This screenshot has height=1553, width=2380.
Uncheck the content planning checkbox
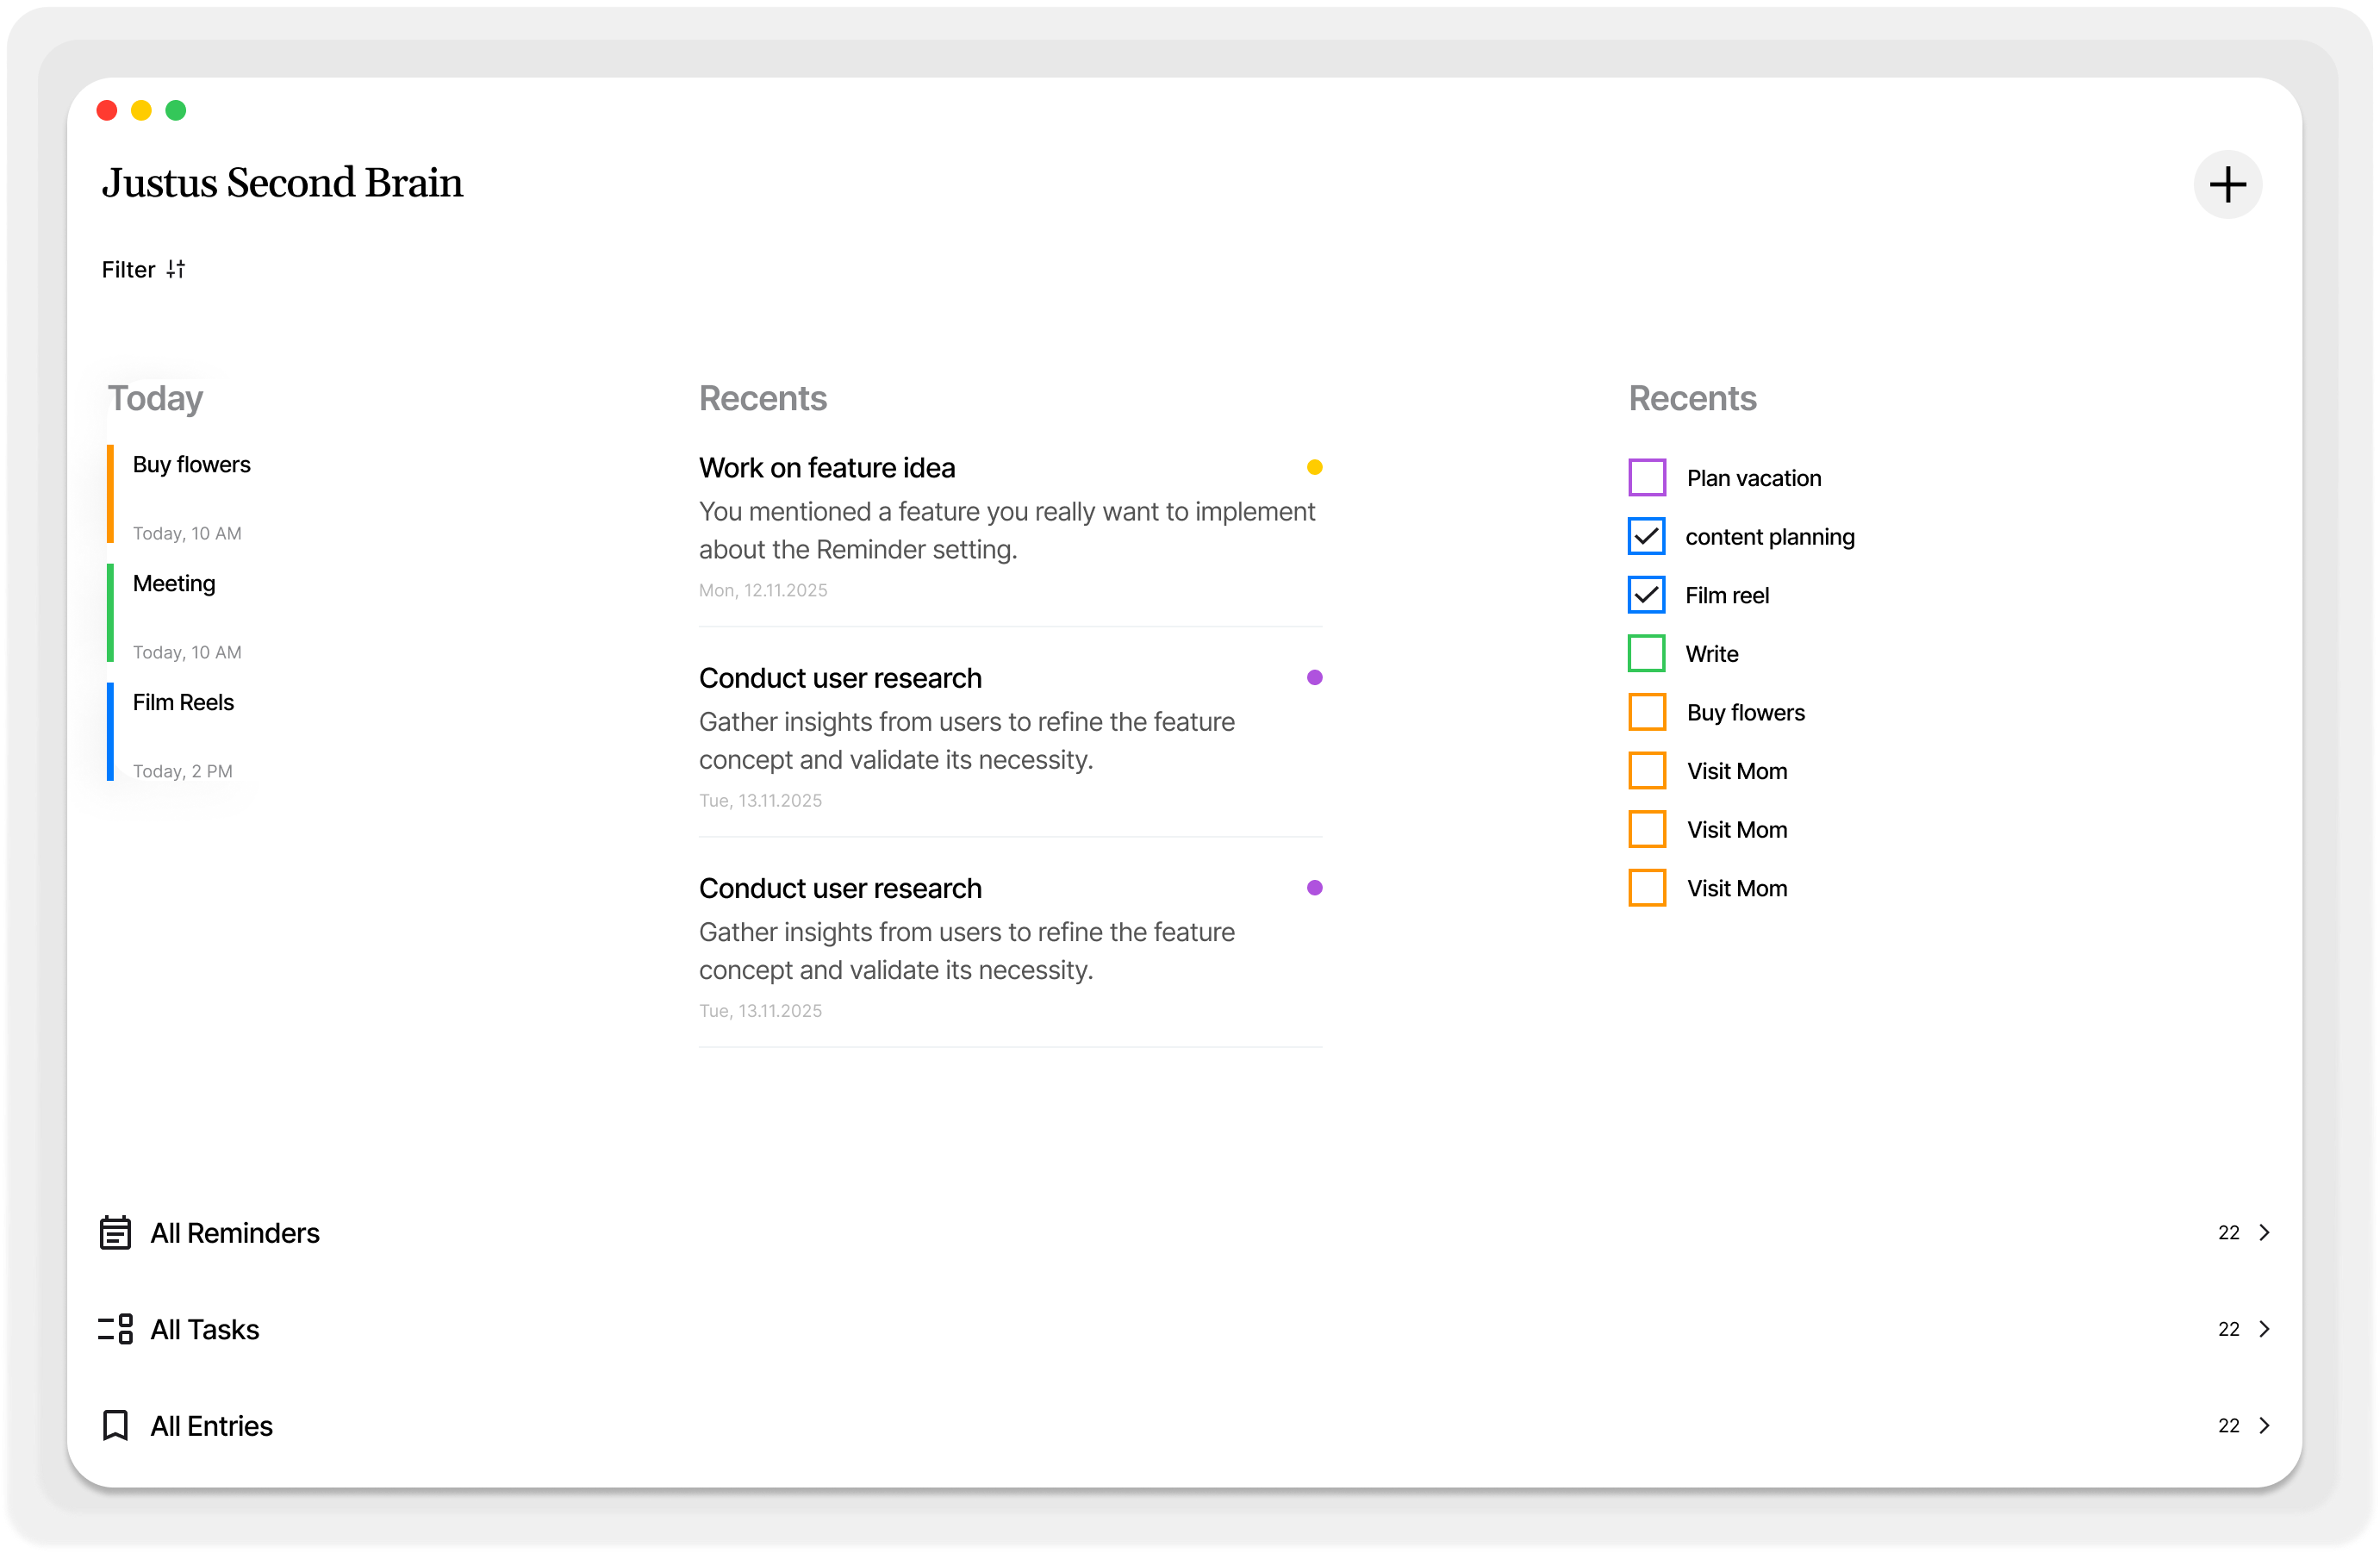[1646, 536]
